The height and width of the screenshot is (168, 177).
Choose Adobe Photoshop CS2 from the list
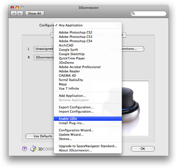88,33
